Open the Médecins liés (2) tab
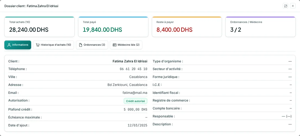The width and height of the screenshot is (300, 136). (126, 45)
